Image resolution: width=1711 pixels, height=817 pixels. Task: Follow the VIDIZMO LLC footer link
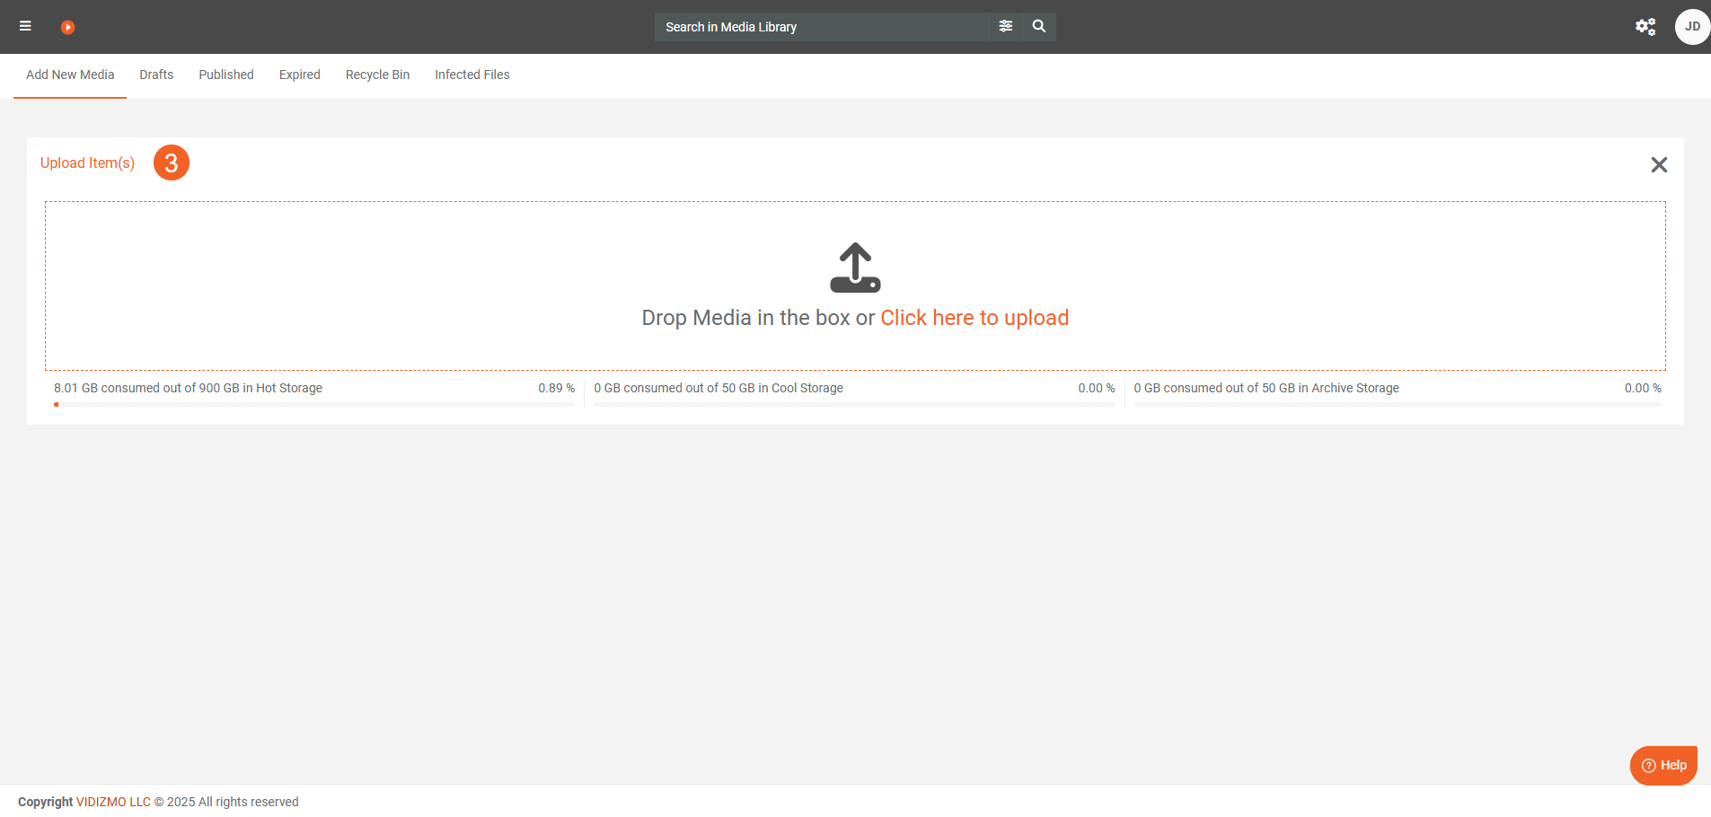(113, 802)
